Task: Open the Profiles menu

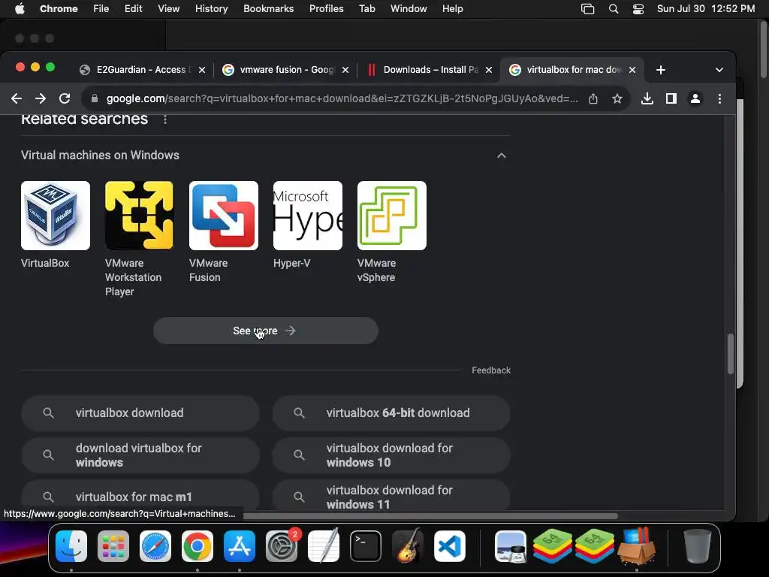Action: point(326,9)
